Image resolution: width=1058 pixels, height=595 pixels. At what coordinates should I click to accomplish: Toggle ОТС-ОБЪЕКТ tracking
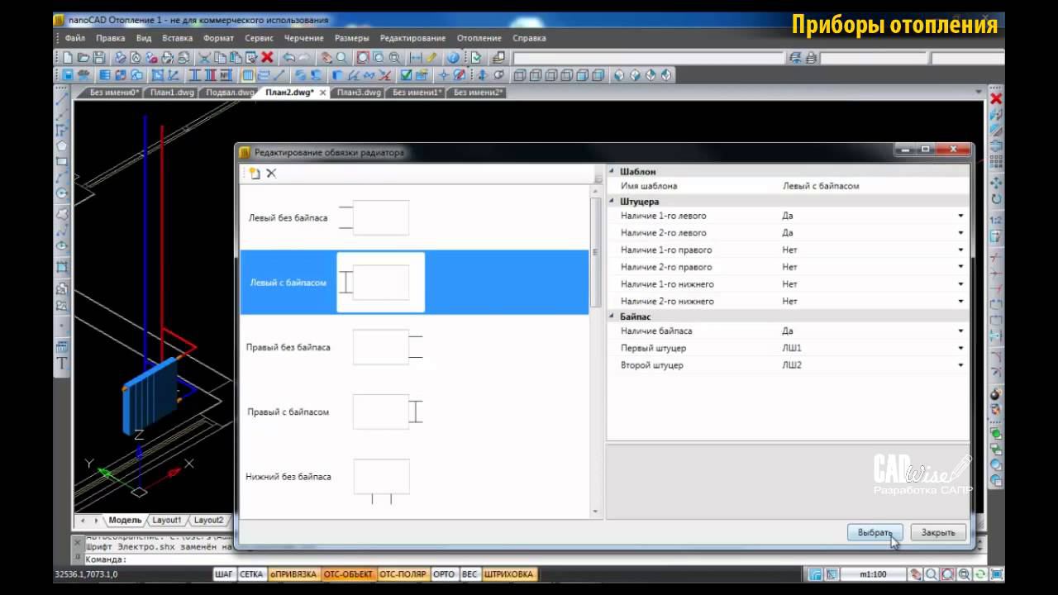coord(348,574)
